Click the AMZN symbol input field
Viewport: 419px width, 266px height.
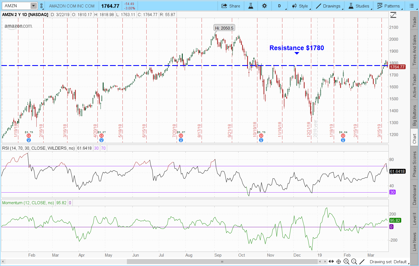[x=16, y=6]
